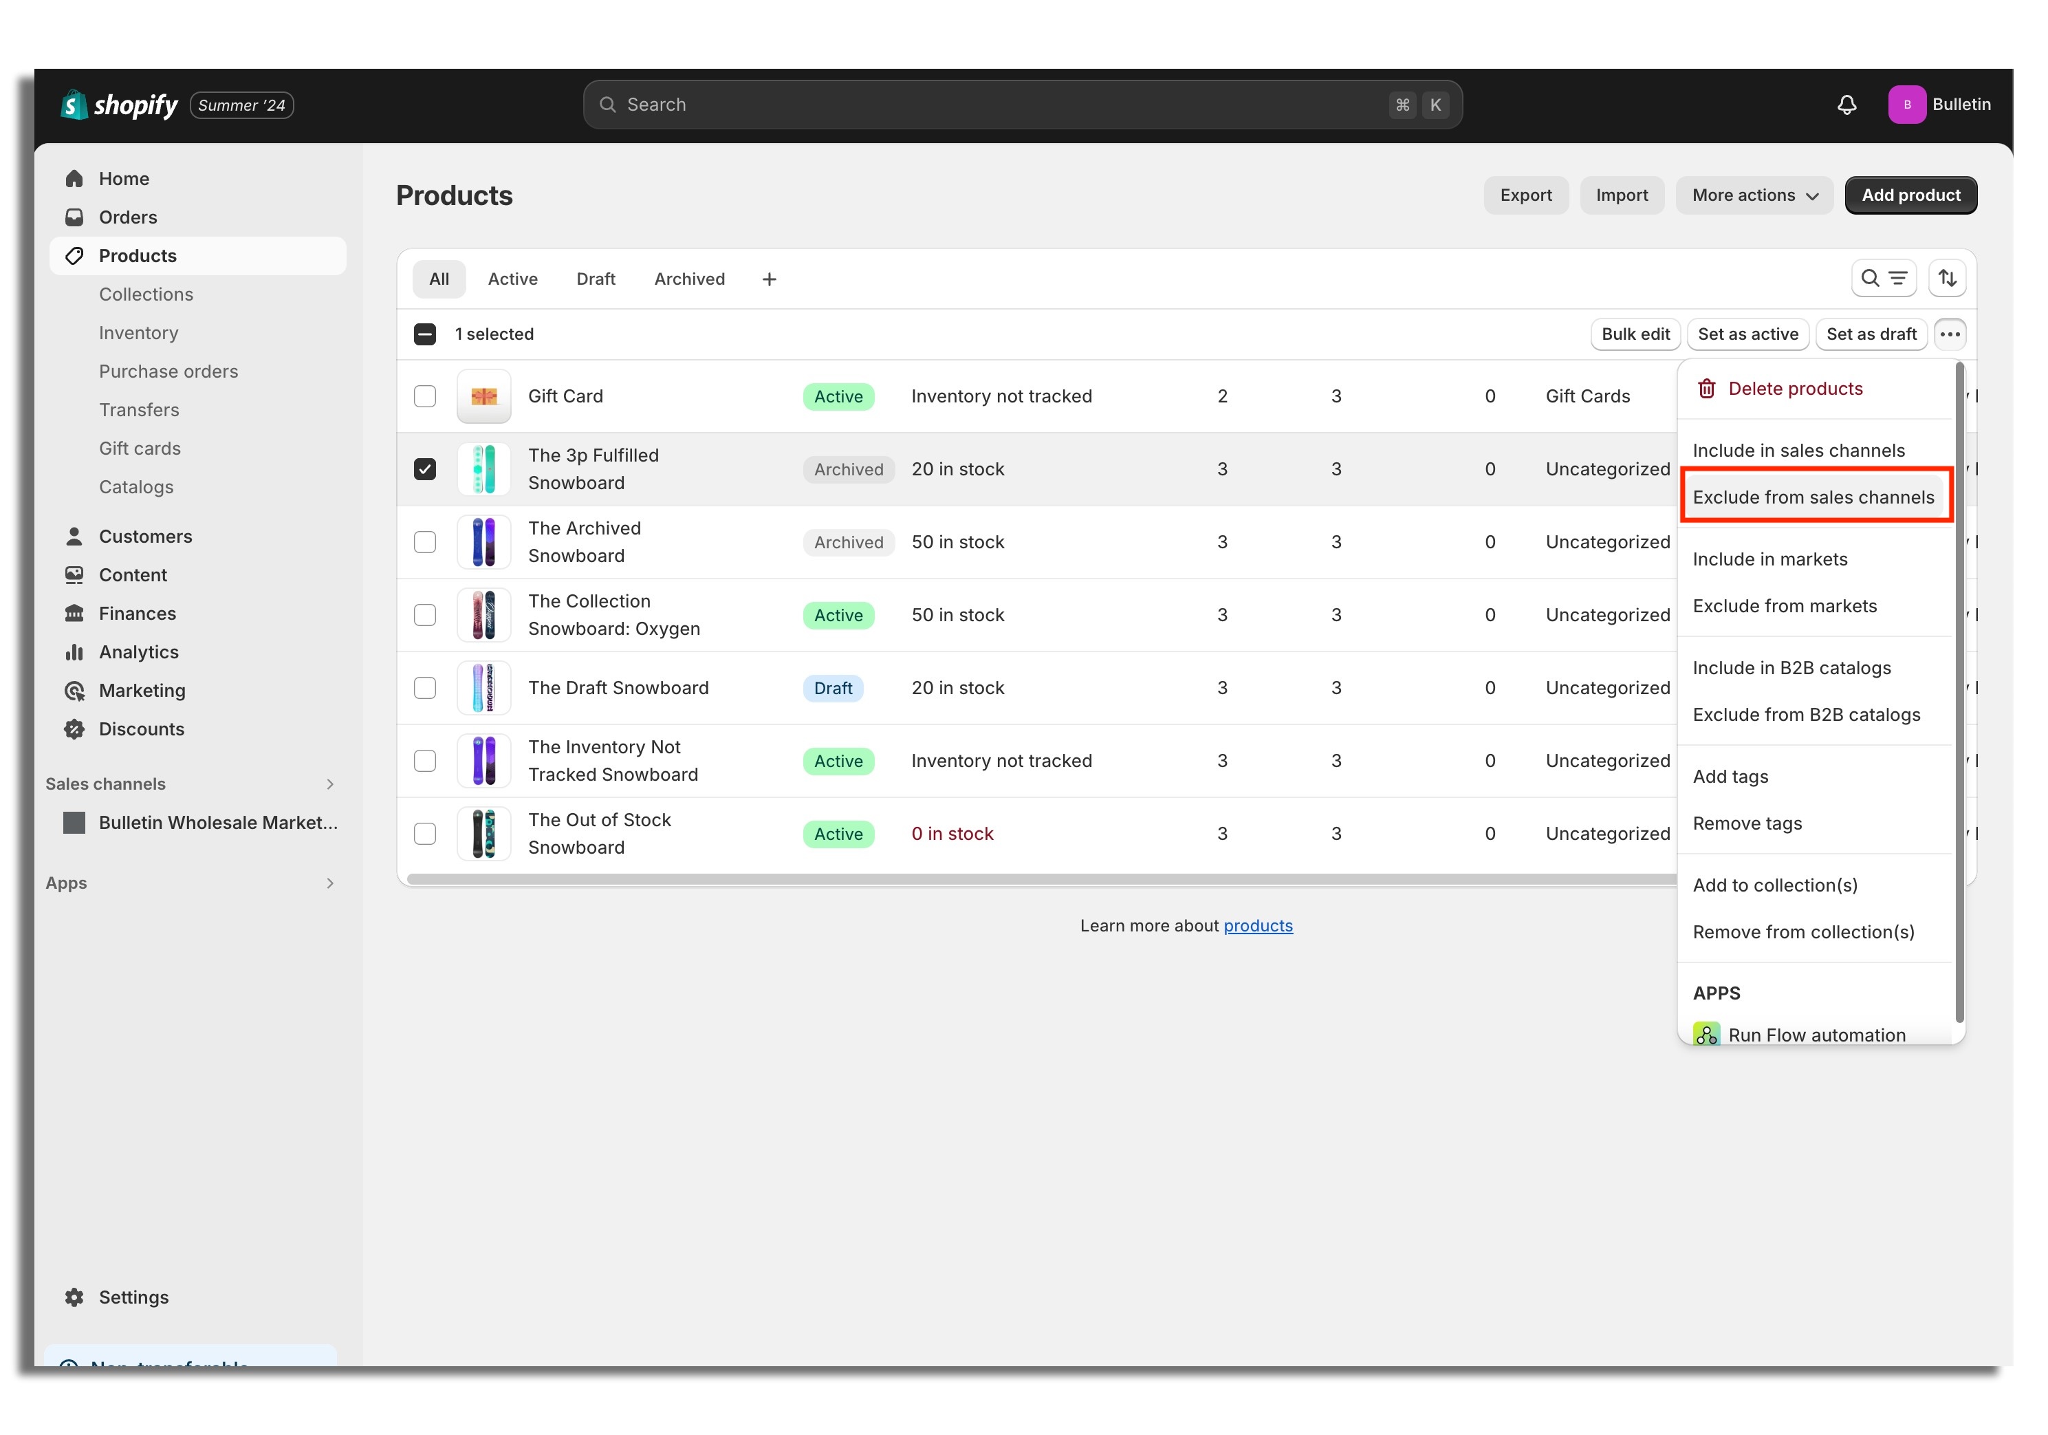Click the Delete products trash icon
Screen dimensions: 2048x1435
point(1706,388)
